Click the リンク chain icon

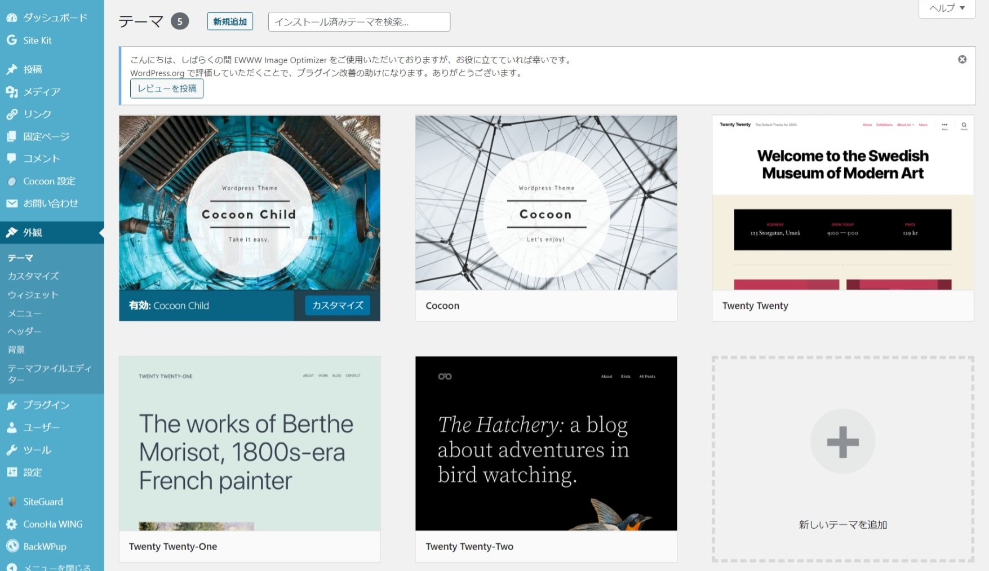point(12,114)
